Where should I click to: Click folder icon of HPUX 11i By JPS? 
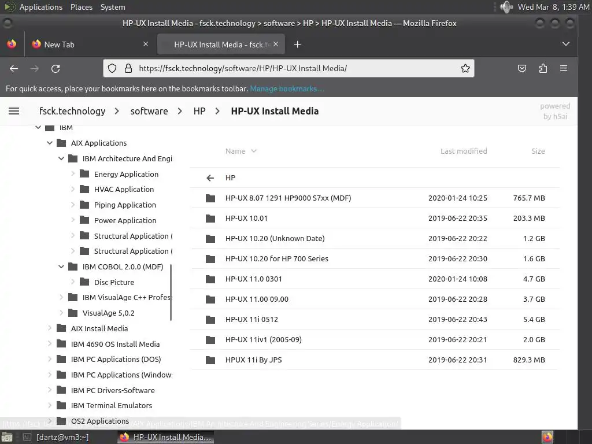pyautogui.click(x=210, y=360)
